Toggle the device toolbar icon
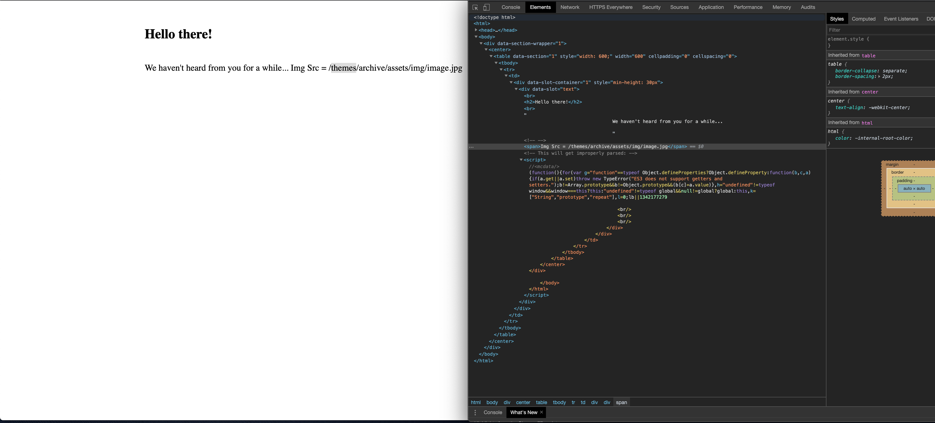This screenshot has height=423, width=935. coord(486,7)
